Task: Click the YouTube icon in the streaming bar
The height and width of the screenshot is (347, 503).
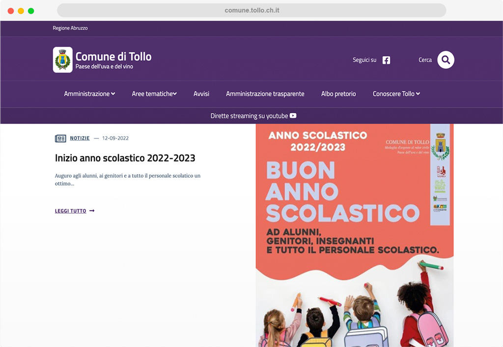Action: tap(293, 116)
